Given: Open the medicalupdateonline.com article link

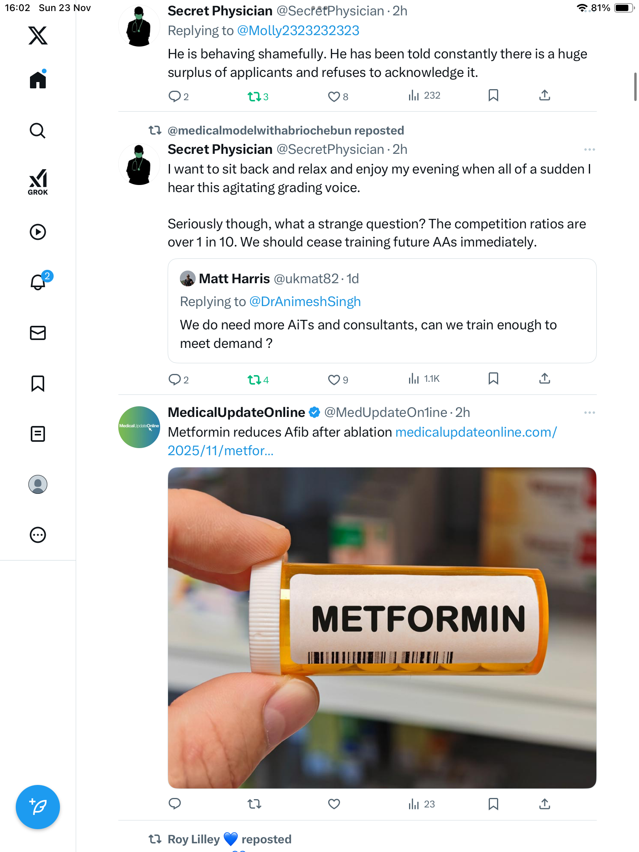Looking at the screenshot, I should coord(476,432).
